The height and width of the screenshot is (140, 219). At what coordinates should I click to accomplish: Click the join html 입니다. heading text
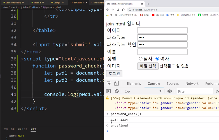click(124, 24)
